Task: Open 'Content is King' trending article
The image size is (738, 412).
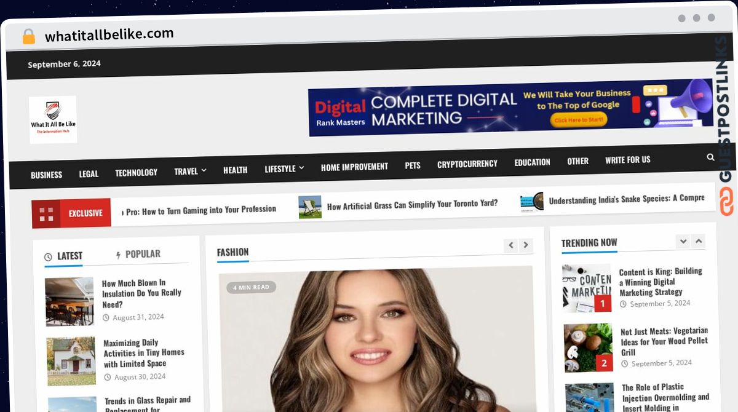Action: 661,282
